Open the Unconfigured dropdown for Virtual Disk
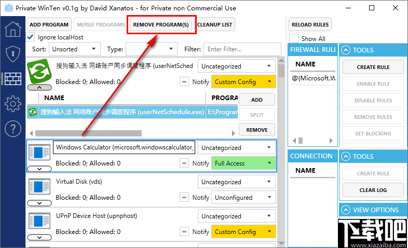 pyautogui.click(x=243, y=197)
